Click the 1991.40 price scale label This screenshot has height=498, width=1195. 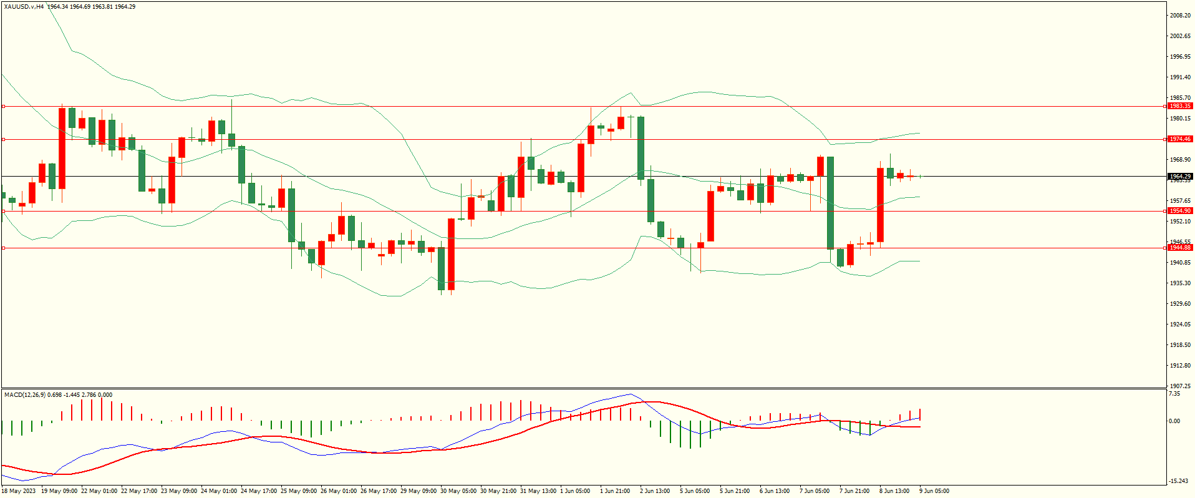(1180, 77)
